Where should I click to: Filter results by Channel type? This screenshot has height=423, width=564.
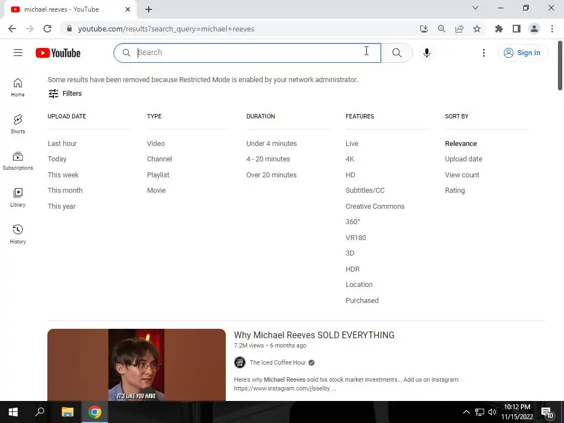tap(159, 159)
